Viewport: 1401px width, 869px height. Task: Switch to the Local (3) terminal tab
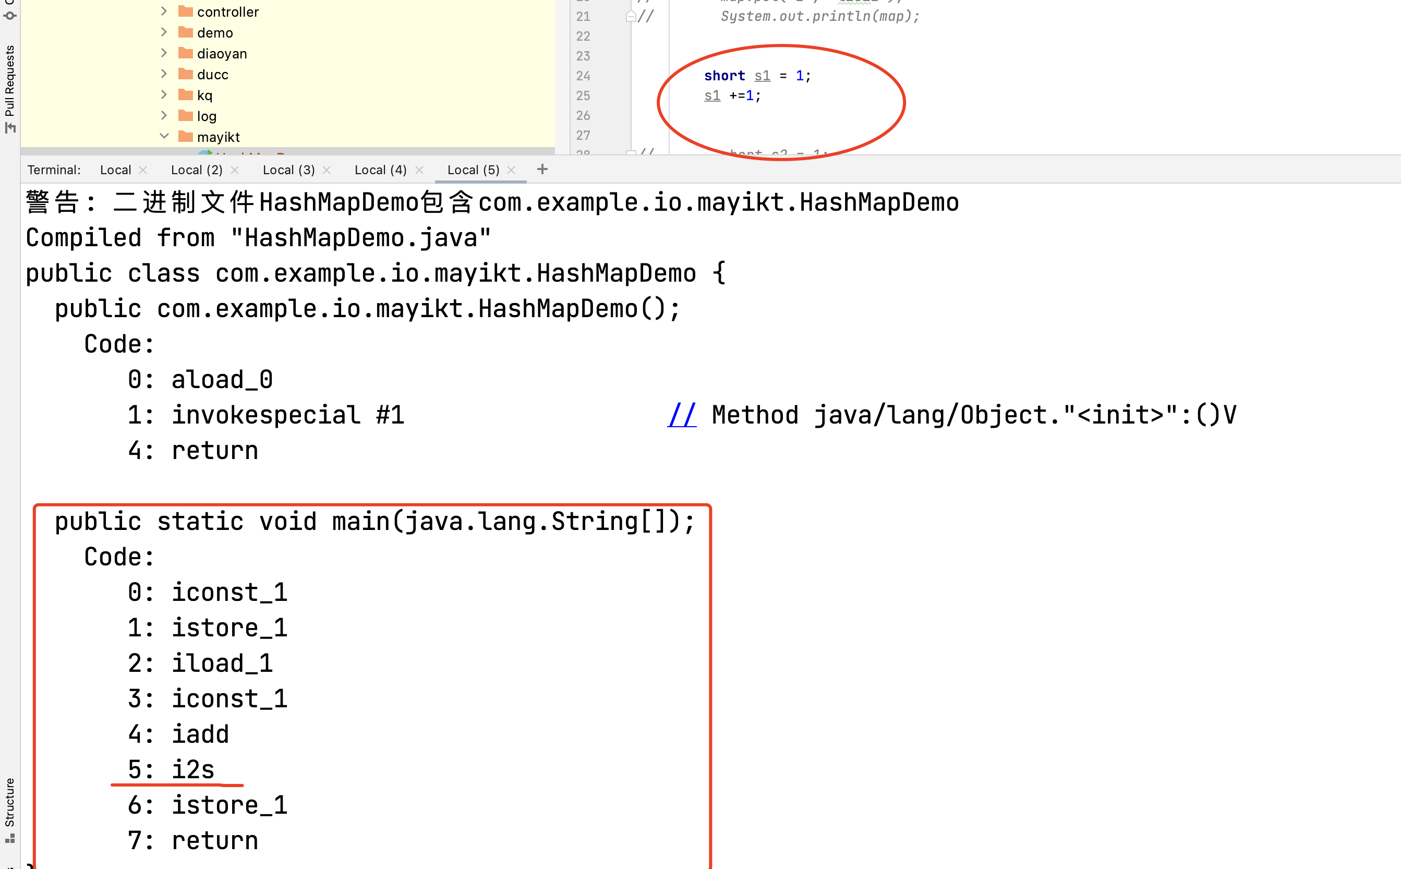coord(288,170)
